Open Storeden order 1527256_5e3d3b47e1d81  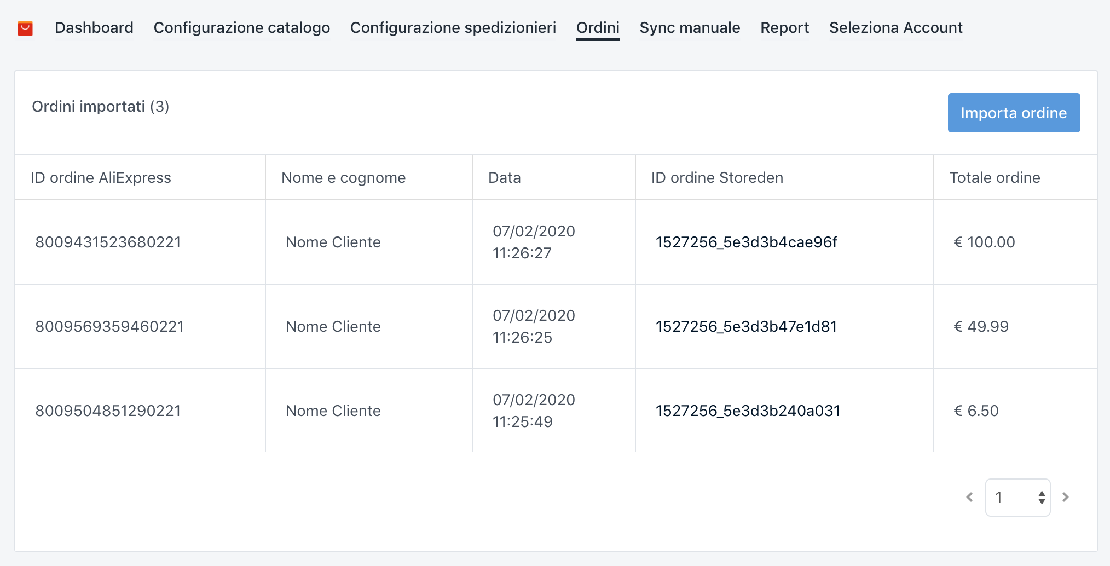coord(746,326)
